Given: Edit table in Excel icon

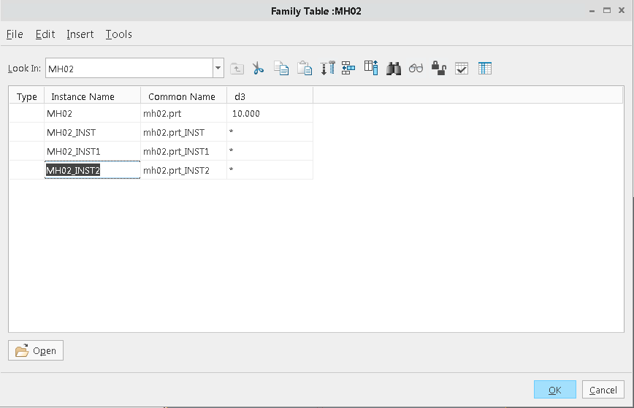Looking at the screenshot, I should pyautogui.click(x=485, y=69).
